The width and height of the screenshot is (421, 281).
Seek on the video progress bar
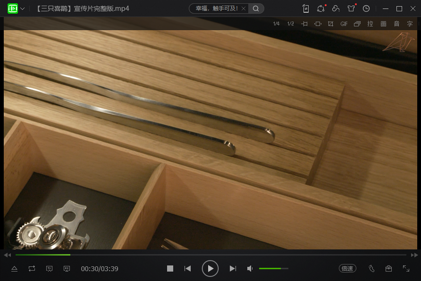[x=211, y=255]
